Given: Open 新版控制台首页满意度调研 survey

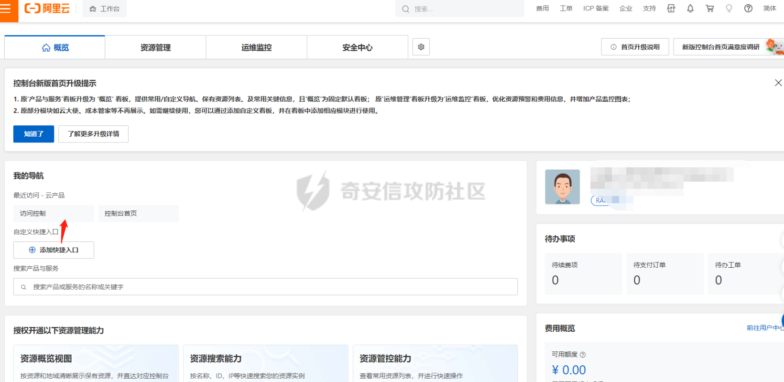Looking at the screenshot, I should (728, 47).
